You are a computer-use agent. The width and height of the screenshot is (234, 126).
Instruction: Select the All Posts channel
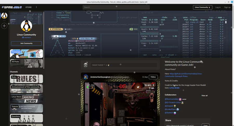coord(27,63)
